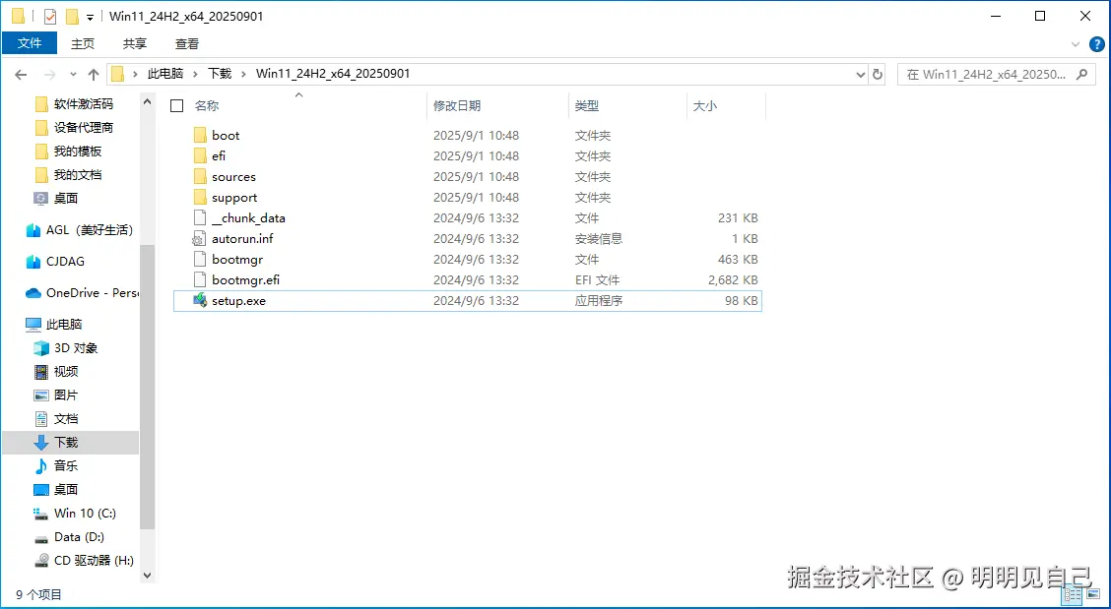Click the 安装信息 type cell
The height and width of the screenshot is (609, 1111).
point(599,239)
